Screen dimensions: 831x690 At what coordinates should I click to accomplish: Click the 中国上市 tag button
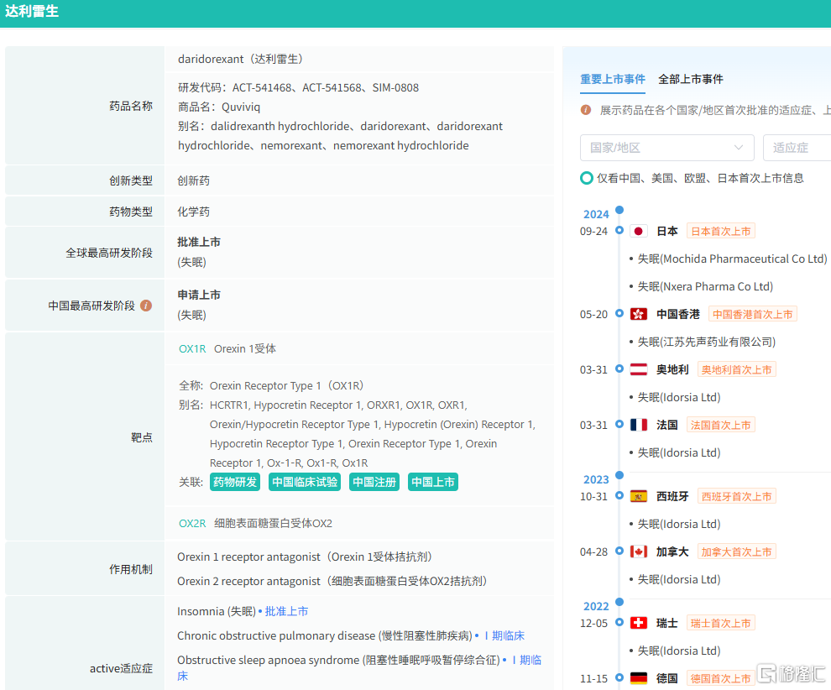point(433,483)
